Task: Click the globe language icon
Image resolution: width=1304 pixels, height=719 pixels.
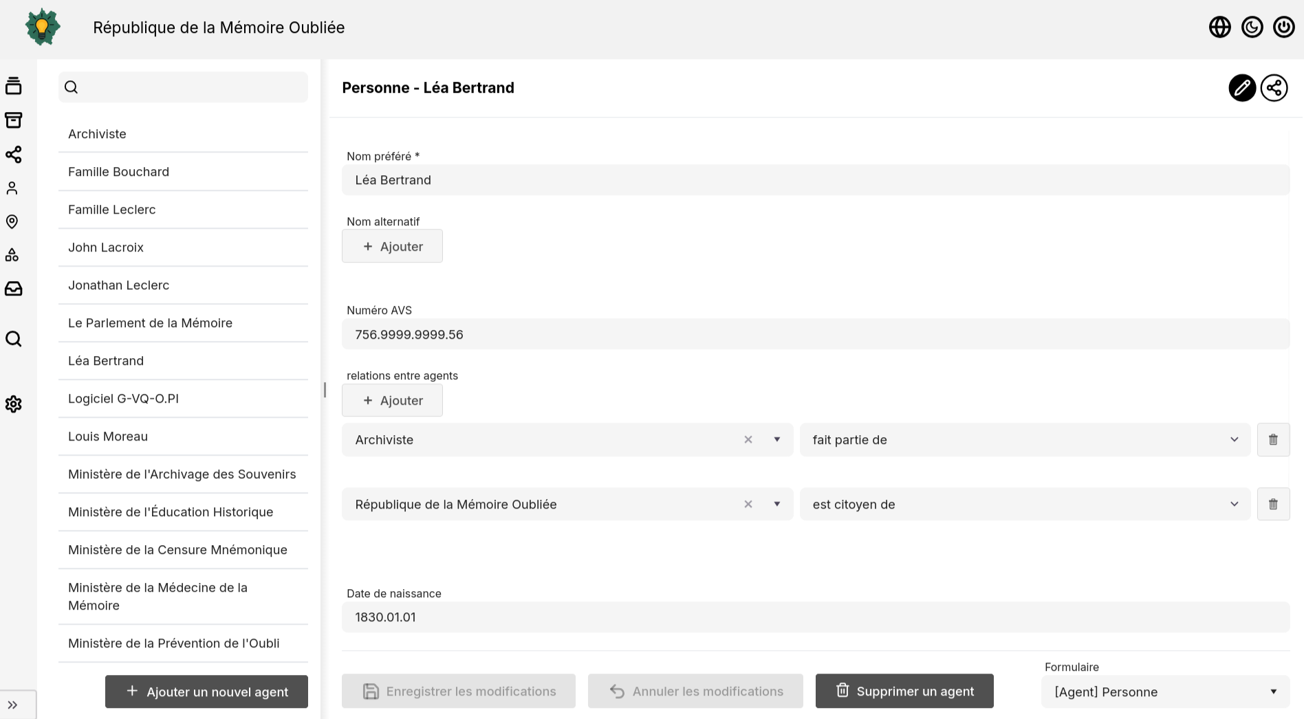Action: coord(1219,27)
